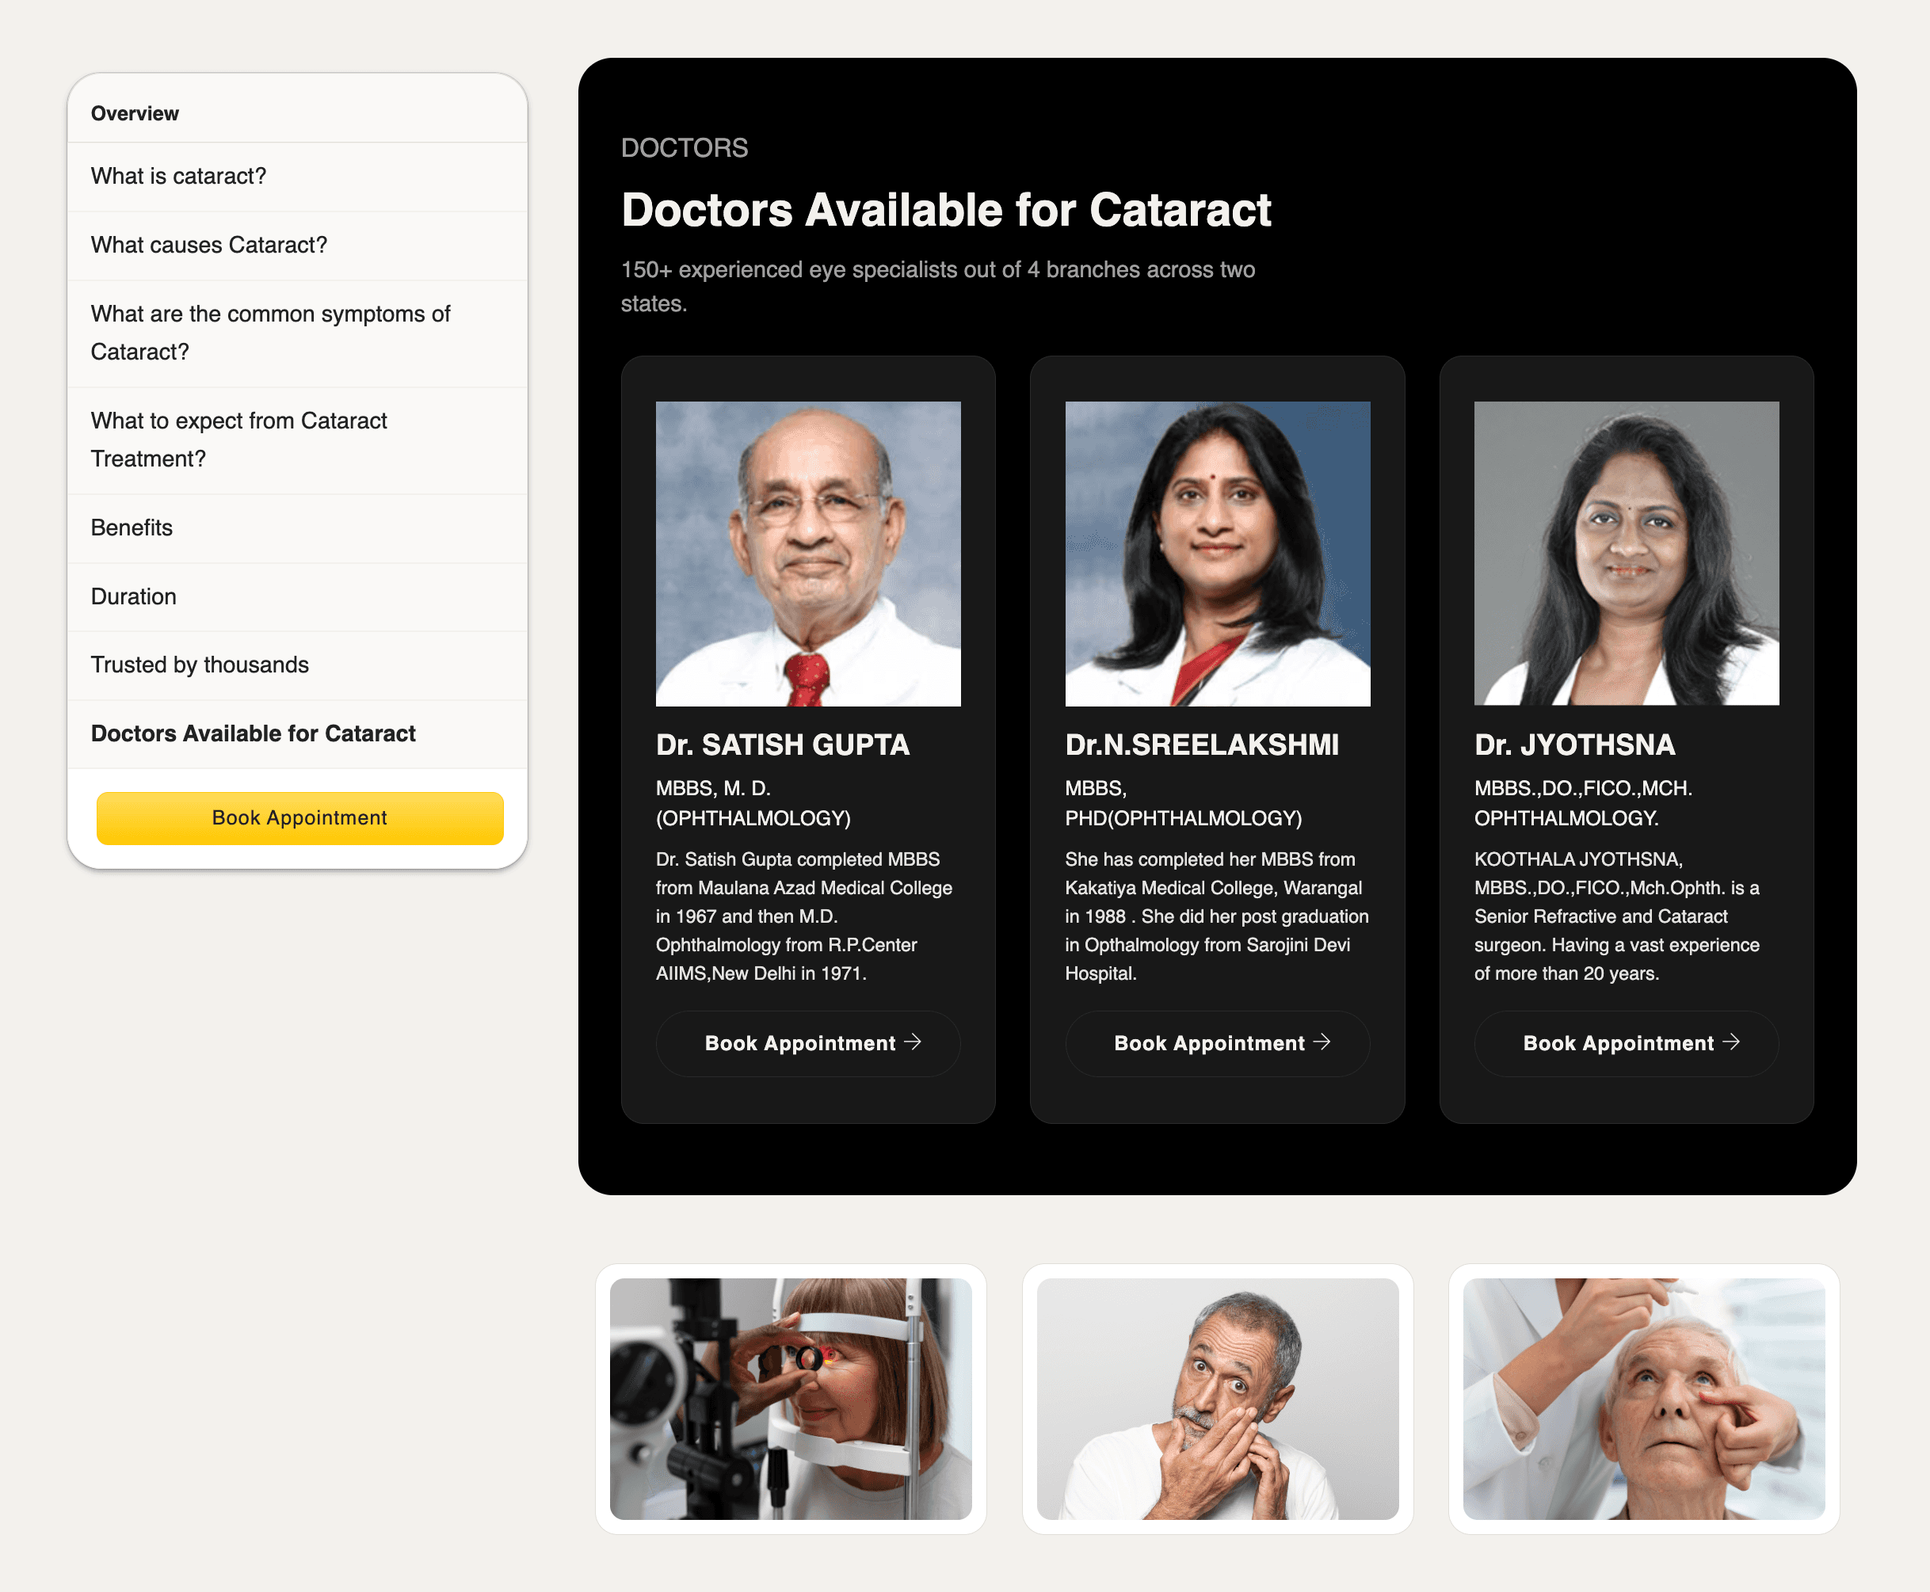Click Book Appointment for Dr. N. Sreelakshmi
This screenshot has width=1930, height=1592.
point(1223,1044)
